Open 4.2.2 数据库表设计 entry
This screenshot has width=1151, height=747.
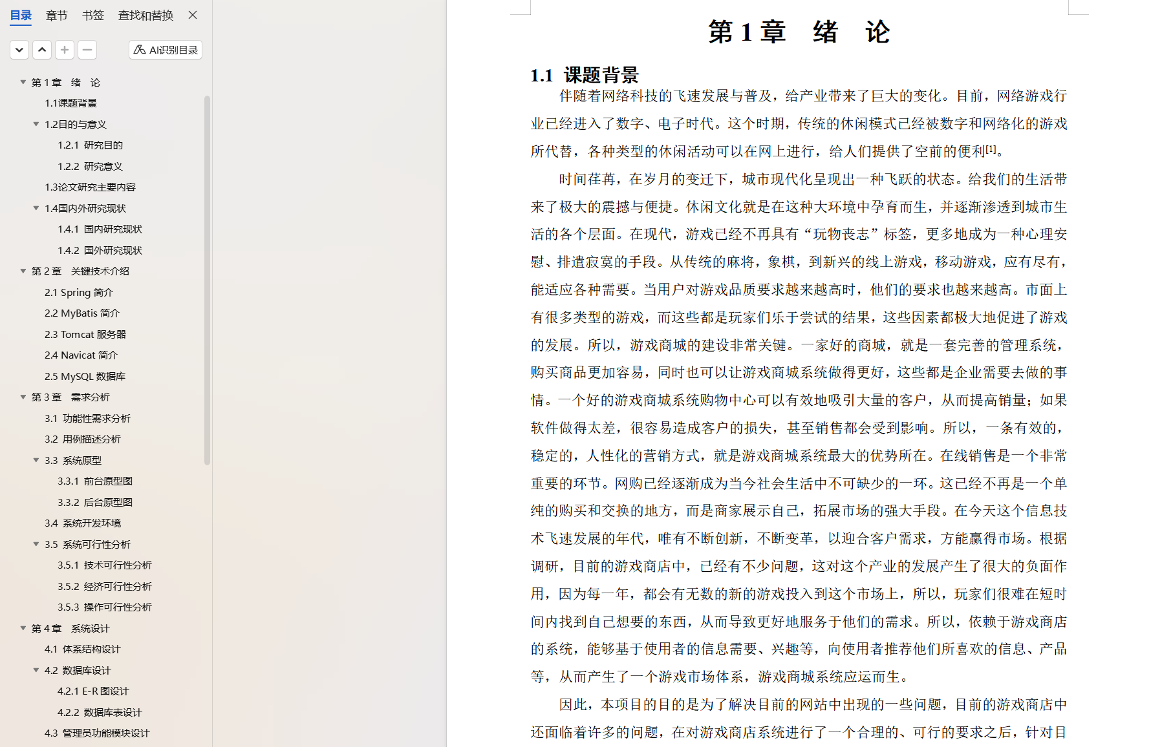100,712
